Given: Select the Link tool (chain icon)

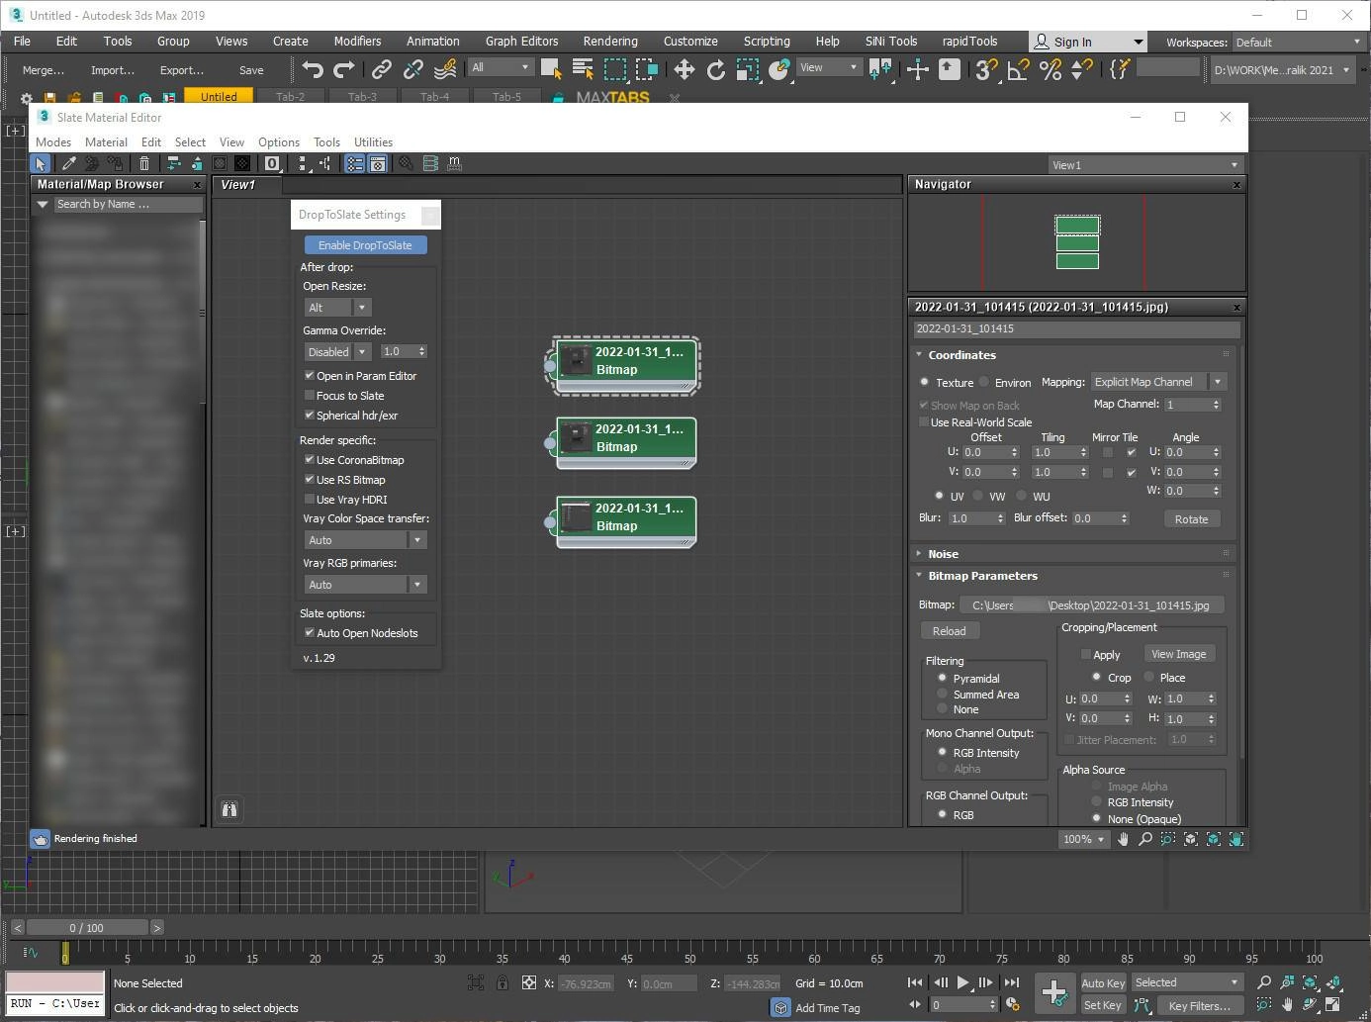Looking at the screenshot, I should tap(381, 69).
